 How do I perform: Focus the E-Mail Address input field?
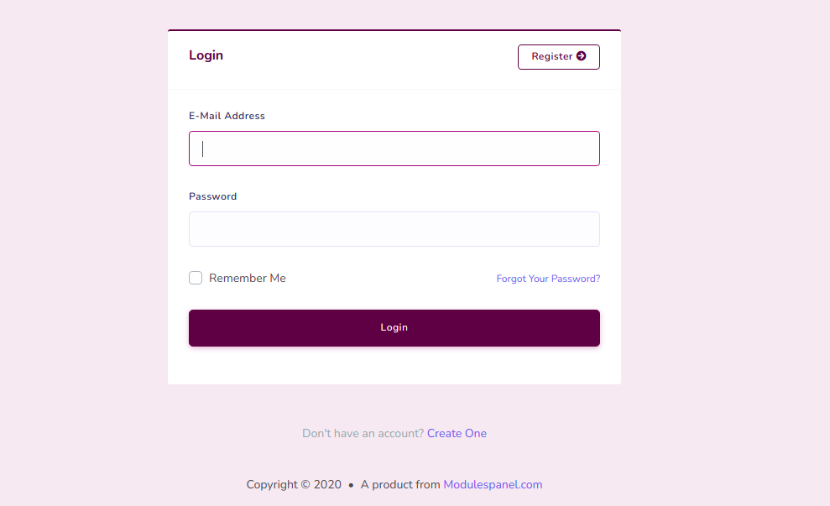point(394,149)
